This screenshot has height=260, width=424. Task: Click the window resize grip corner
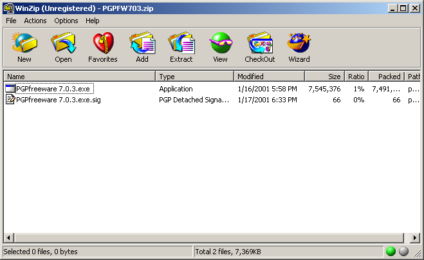point(418,253)
